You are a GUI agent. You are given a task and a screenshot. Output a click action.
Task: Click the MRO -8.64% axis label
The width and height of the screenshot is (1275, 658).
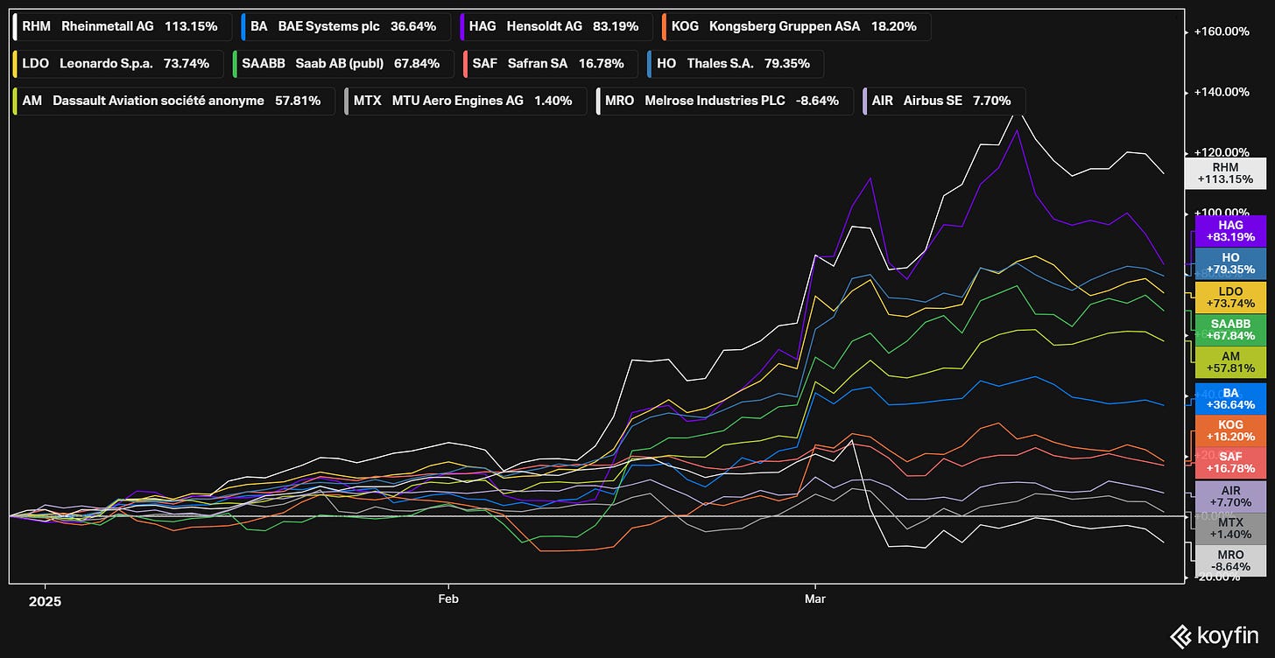coord(1229,561)
